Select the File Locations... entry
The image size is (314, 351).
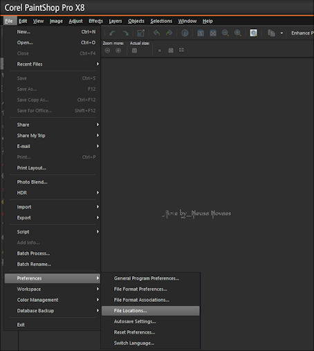click(151, 311)
